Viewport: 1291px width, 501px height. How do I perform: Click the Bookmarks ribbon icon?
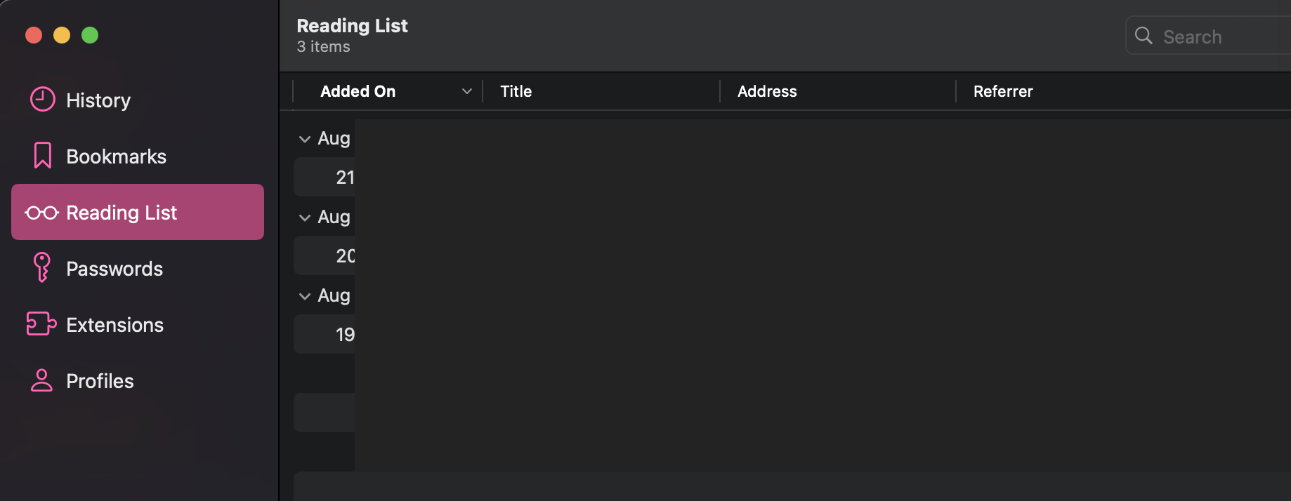tap(42, 156)
